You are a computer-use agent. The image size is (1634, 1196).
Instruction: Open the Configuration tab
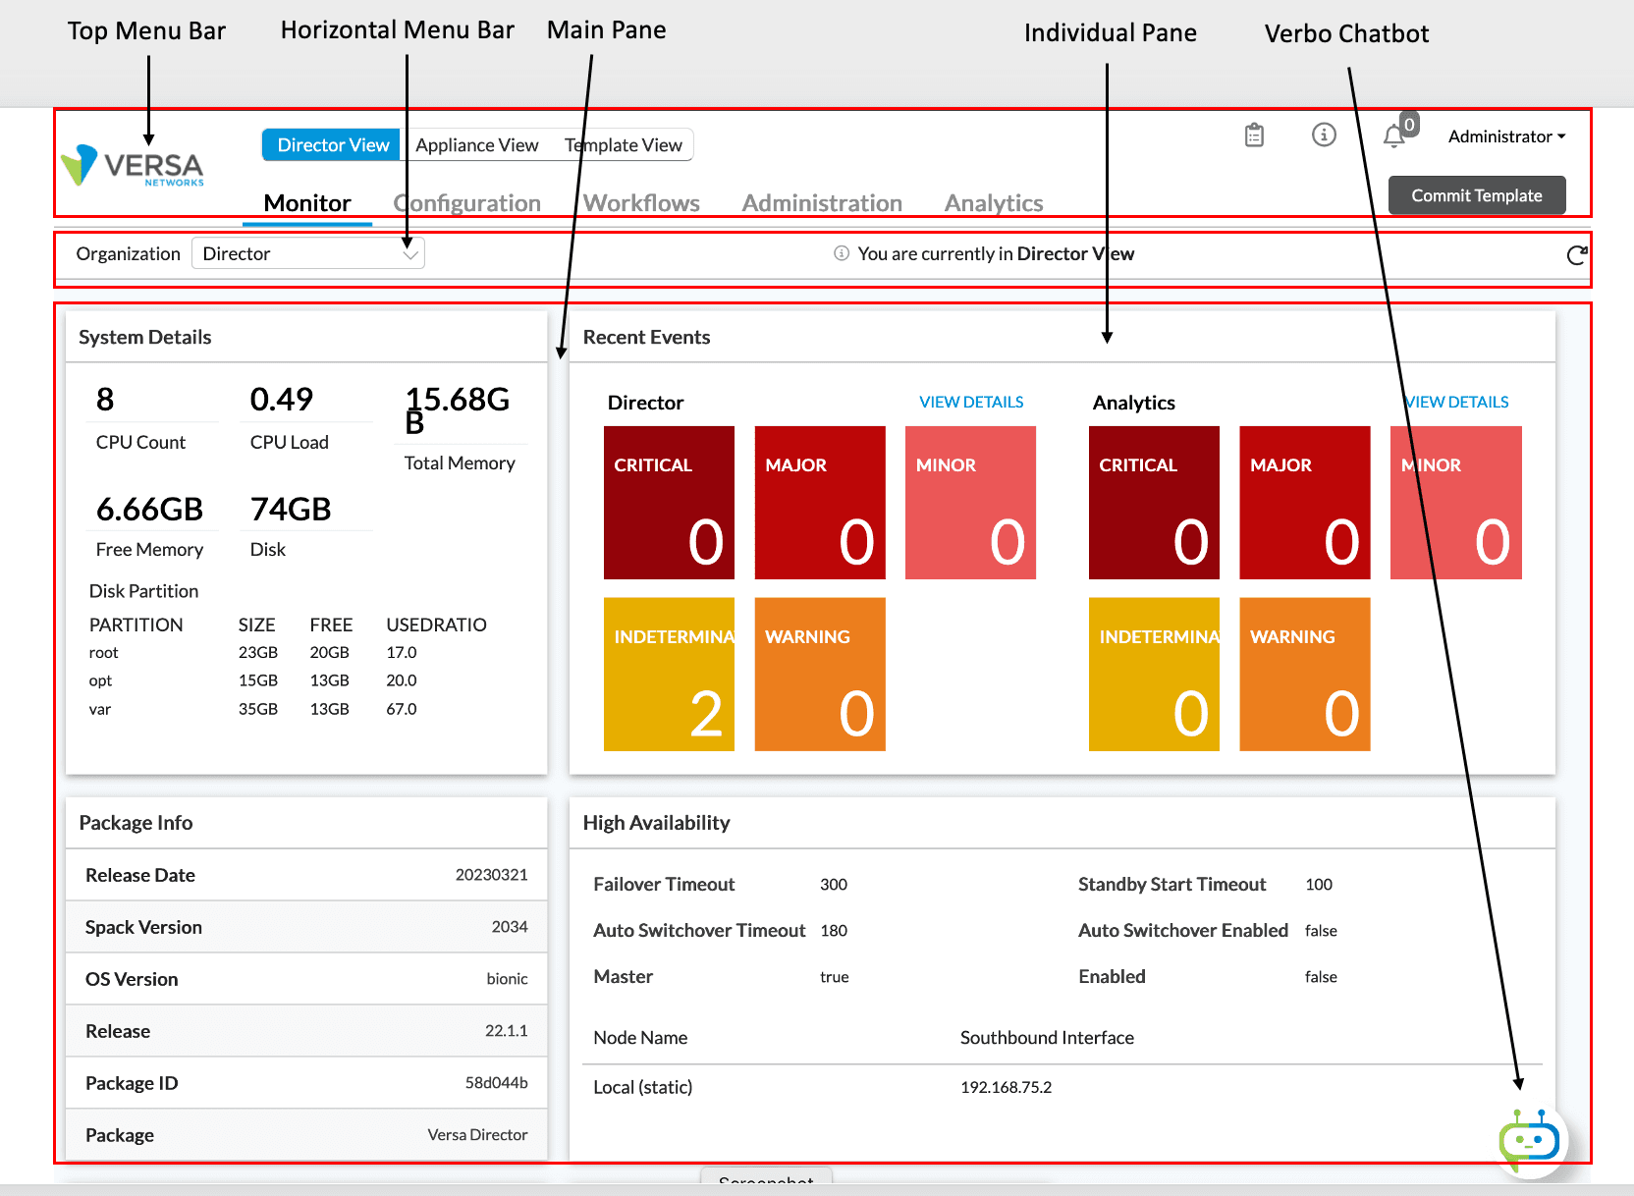point(467,203)
